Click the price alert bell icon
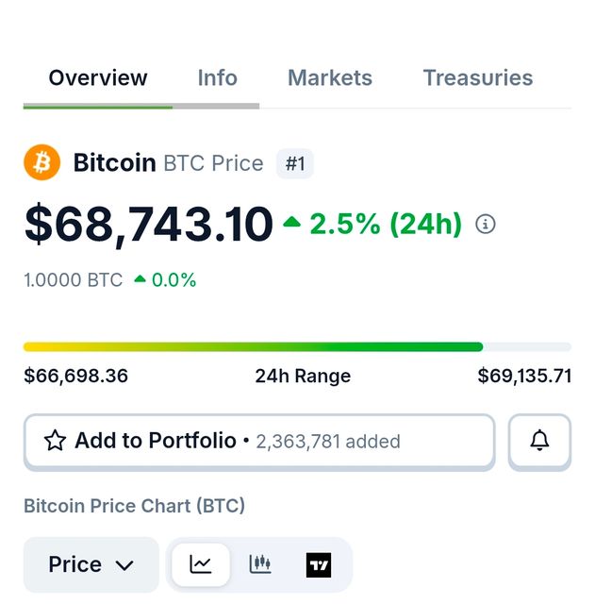This screenshot has width=595, height=604. pos(539,440)
